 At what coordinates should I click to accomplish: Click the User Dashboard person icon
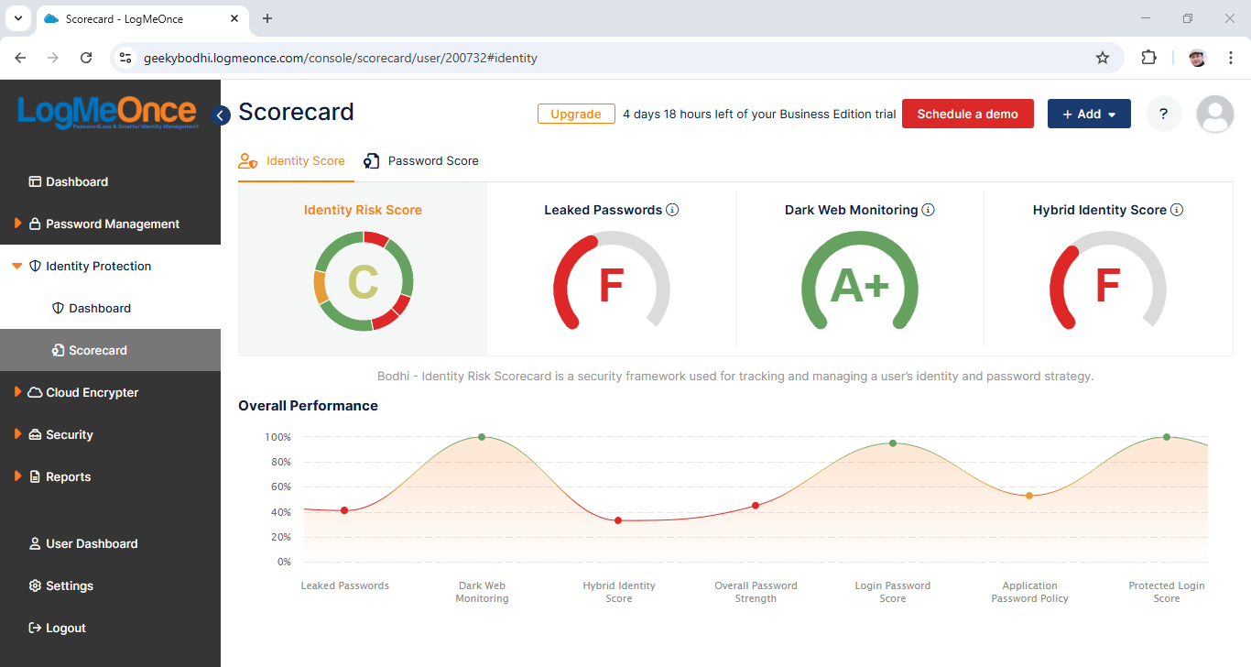click(x=35, y=543)
